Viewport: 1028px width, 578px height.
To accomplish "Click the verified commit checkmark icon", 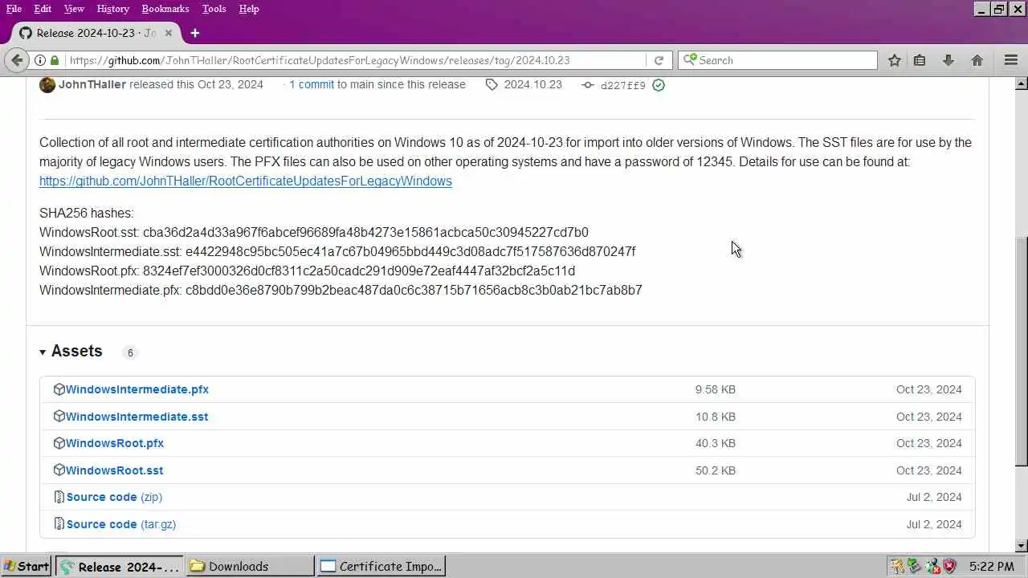I will 659,85.
